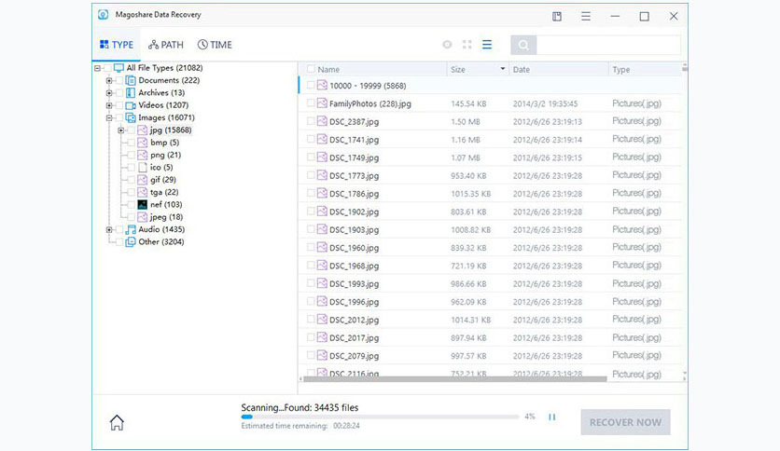Viewport: 780px width, 451px height.
Task: Go to home screen via house icon
Action: tap(117, 423)
